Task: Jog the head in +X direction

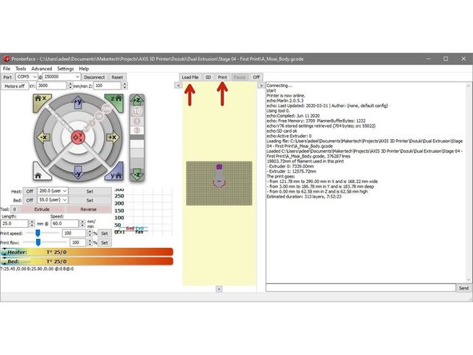Action: [x=113, y=138]
